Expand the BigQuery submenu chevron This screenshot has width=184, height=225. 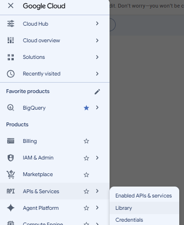[97, 107]
